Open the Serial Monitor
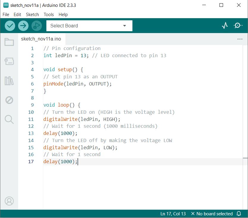 (x=238, y=26)
